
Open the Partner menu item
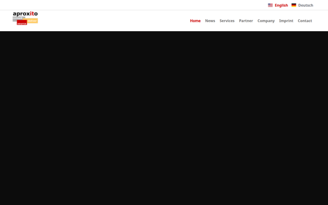pyautogui.click(x=246, y=21)
